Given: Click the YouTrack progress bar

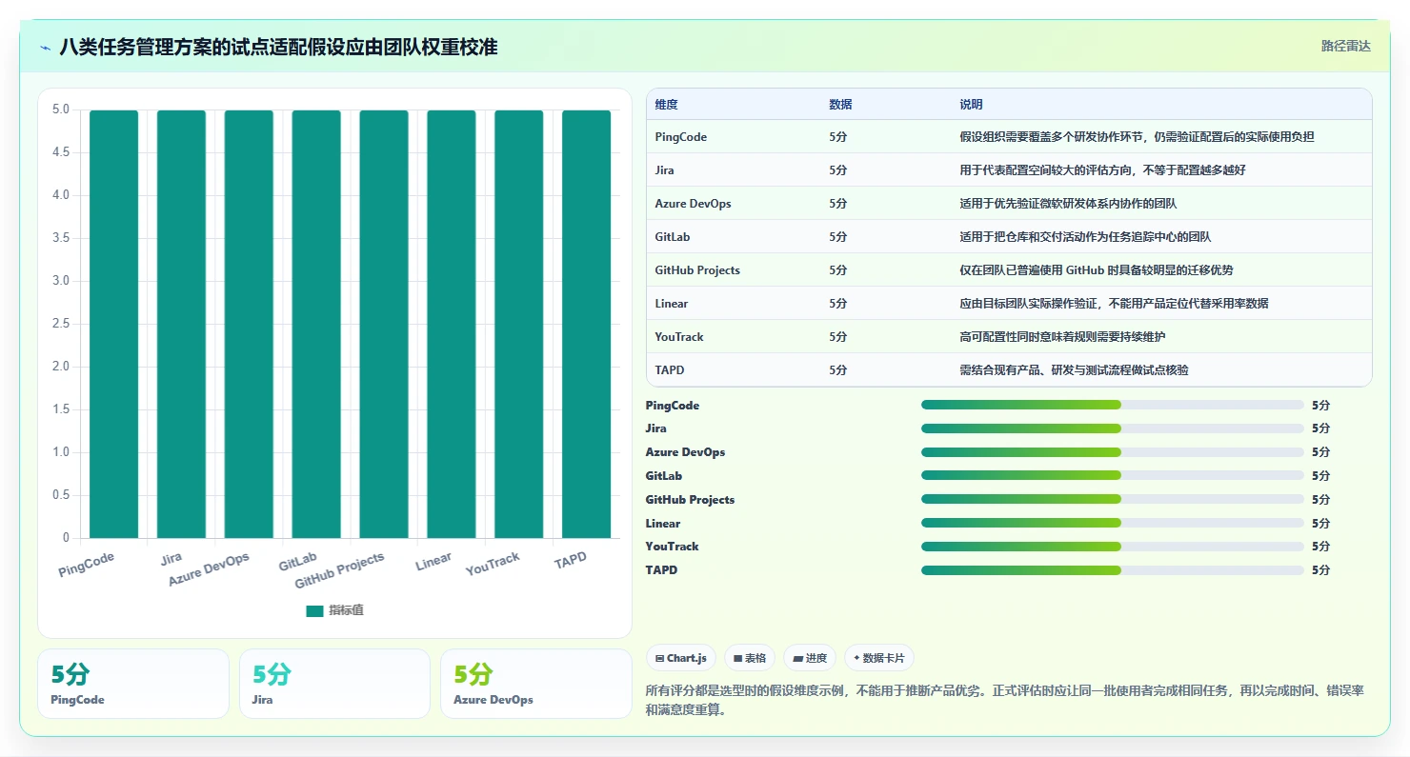Looking at the screenshot, I should point(1112,547).
